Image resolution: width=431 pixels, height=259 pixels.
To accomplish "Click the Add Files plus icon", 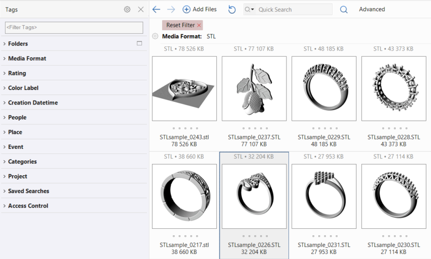I will point(186,10).
